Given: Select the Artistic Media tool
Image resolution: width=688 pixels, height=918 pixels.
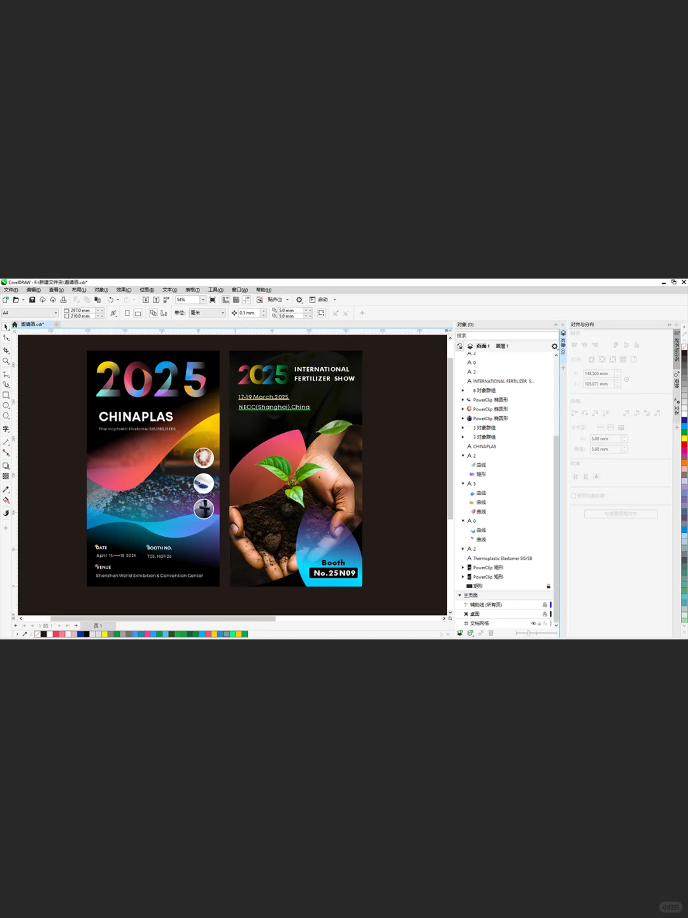Looking at the screenshot, I should tap(6, 384).
